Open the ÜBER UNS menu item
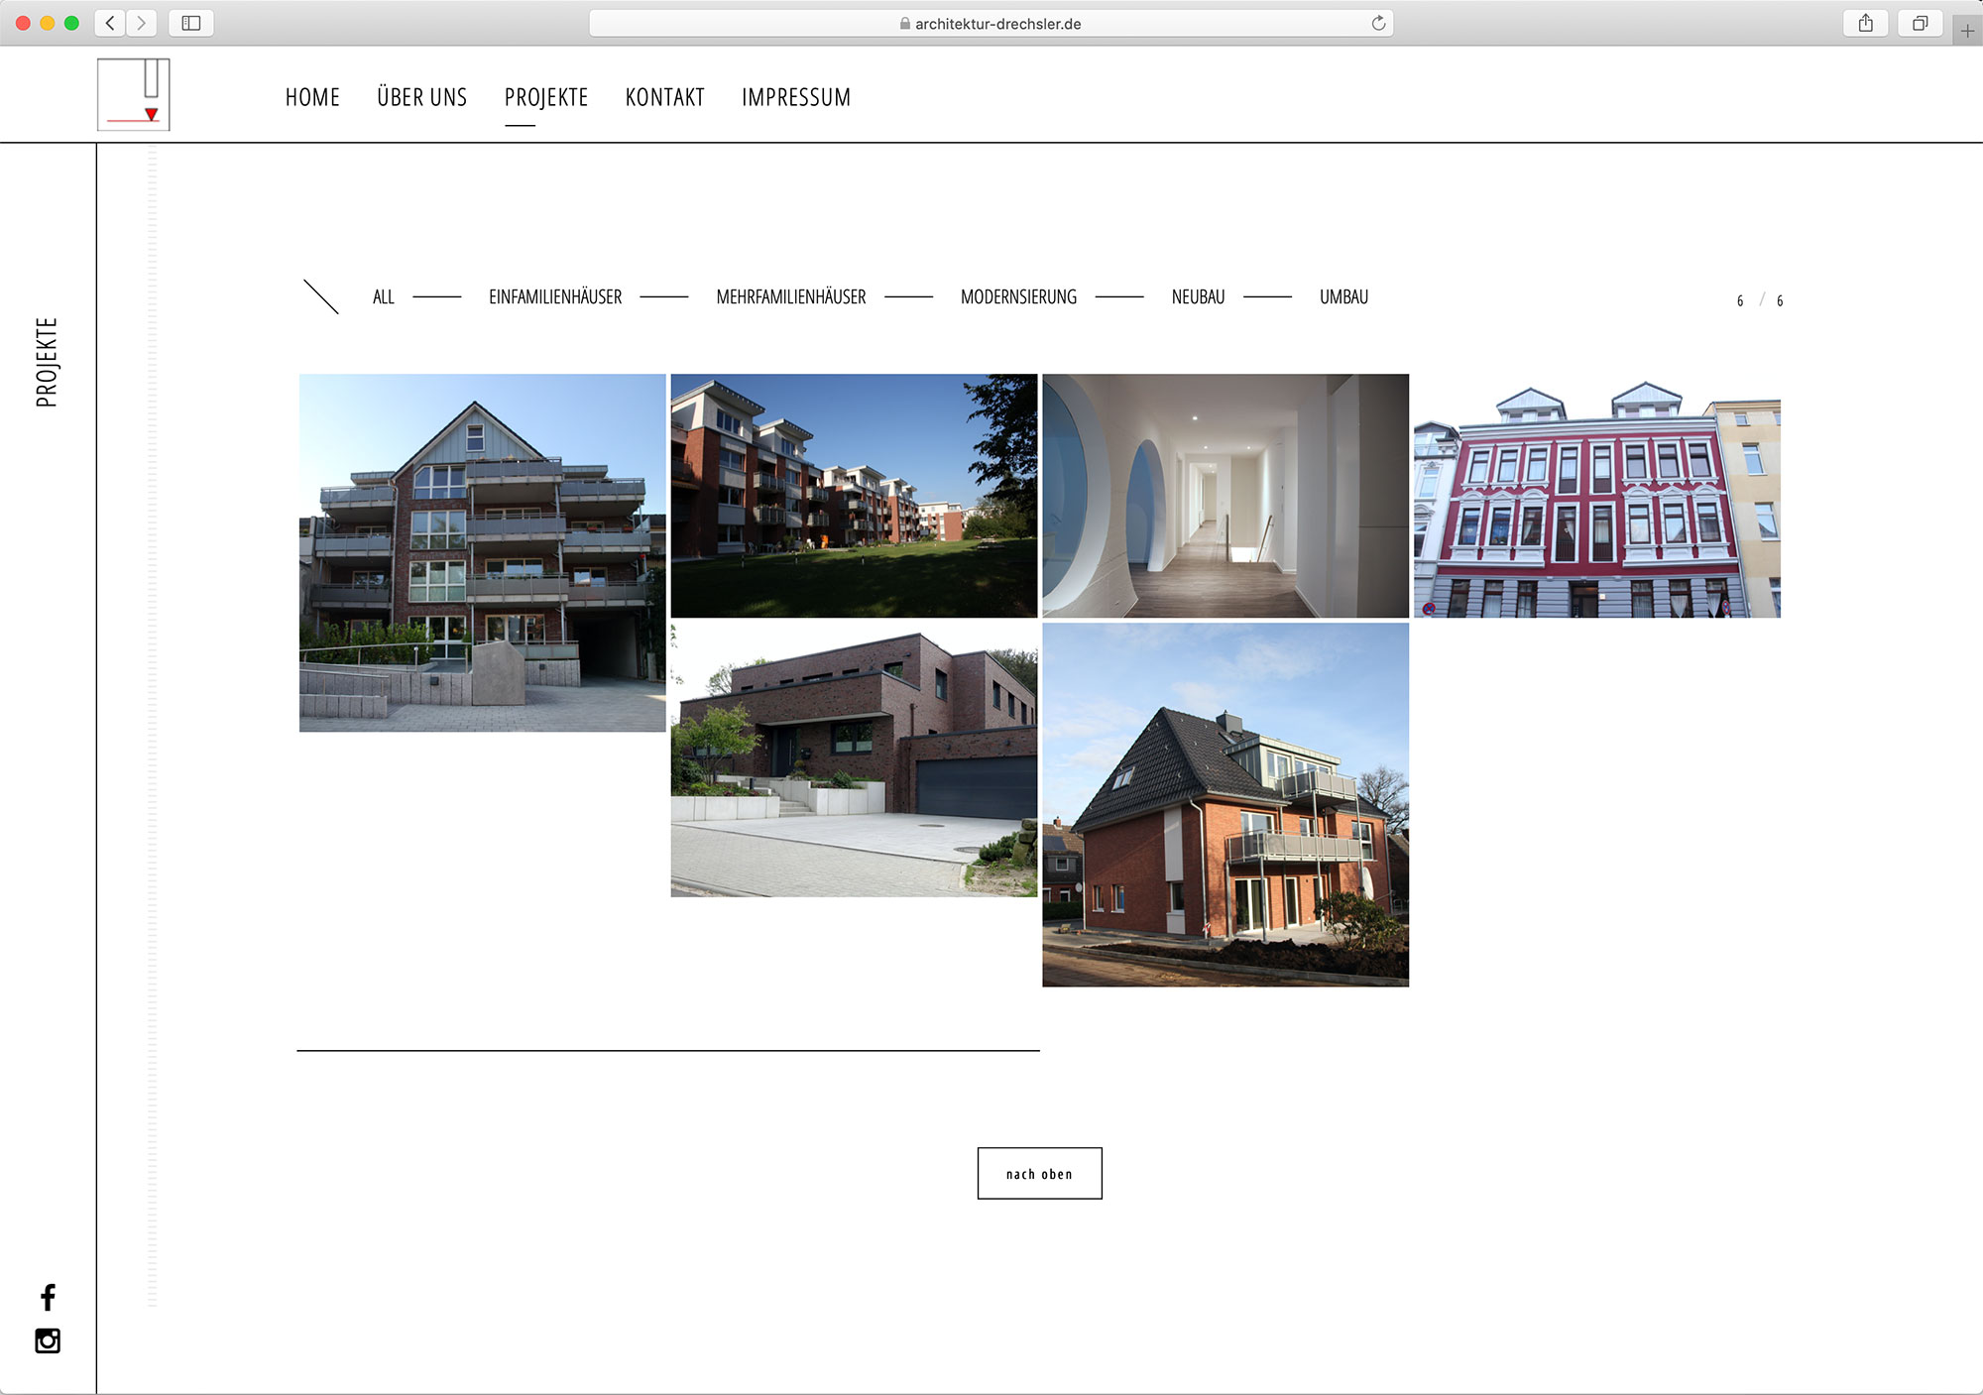The width and height of the screenshot is (1983, 1395). pyautogui.click(x=421, y=97)
